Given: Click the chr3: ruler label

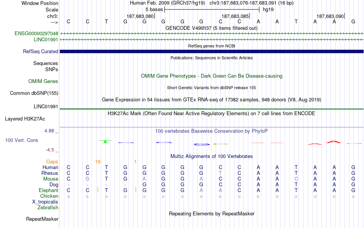Looking at the screenshot, I should point(52,16).
